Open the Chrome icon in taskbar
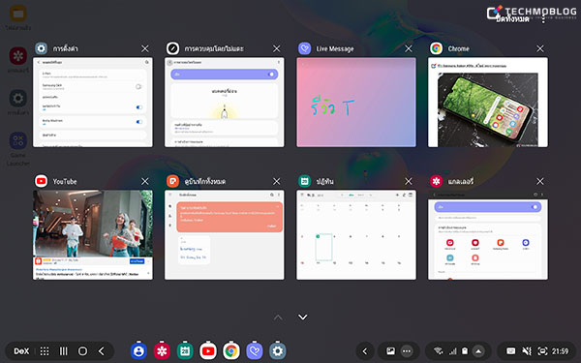Screen dimensions: 581x363 [x=231, y=350]
